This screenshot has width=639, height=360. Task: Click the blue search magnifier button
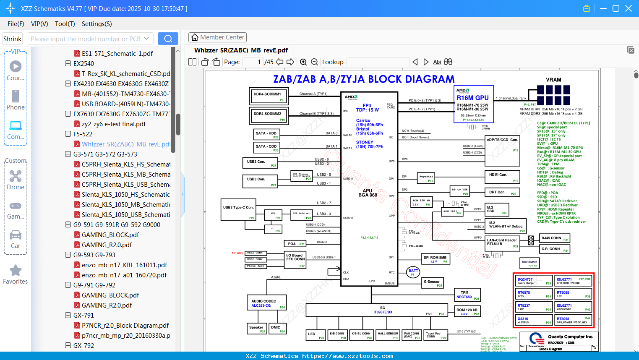click(x=168, y=39)
